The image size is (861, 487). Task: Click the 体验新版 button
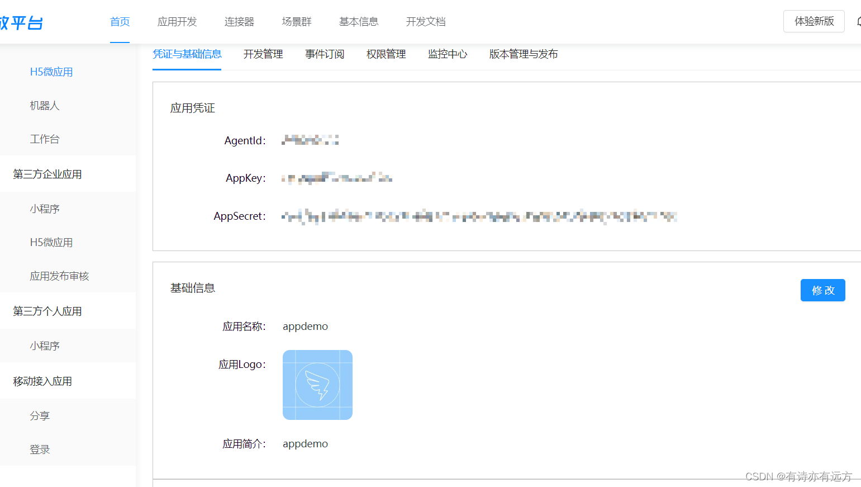coord(814,21)
